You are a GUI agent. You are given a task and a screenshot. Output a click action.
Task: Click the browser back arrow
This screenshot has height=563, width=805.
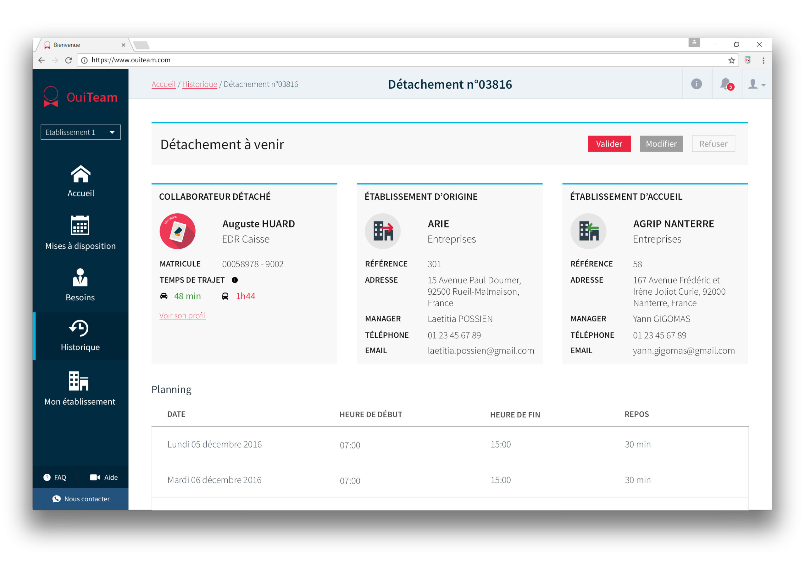42,60
